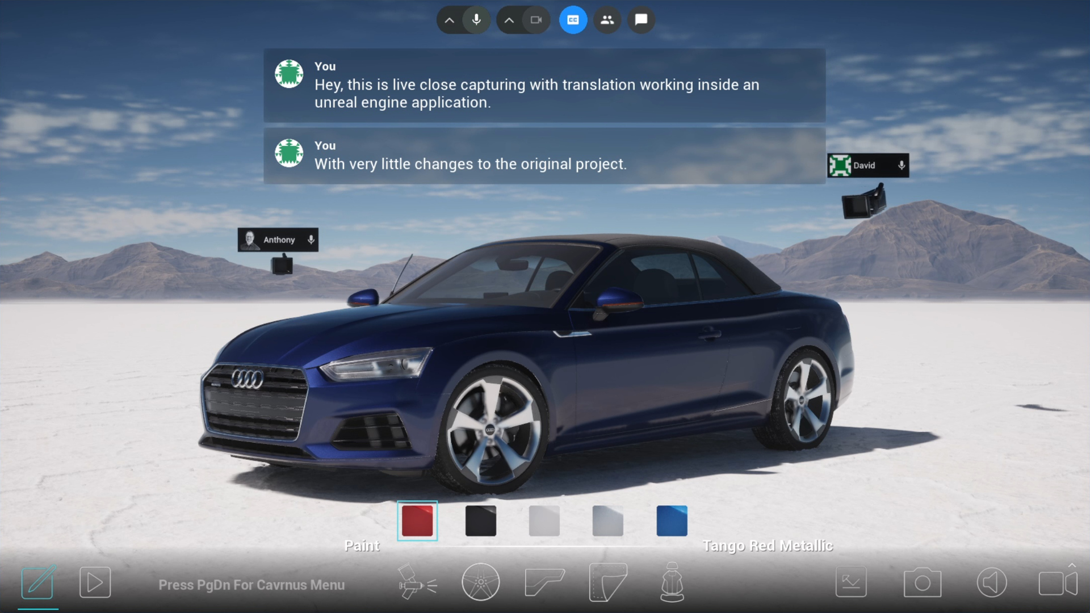Open the body trim options icon
Viewport: 1090px width, 613px height.
tap(544, 582)
